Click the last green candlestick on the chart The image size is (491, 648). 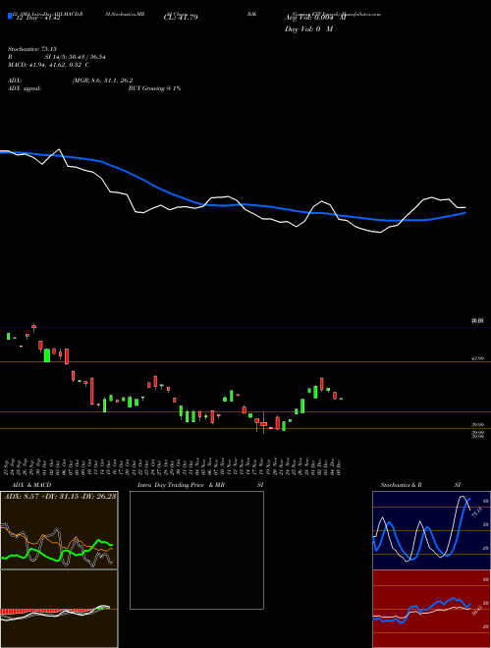(342, 399)
